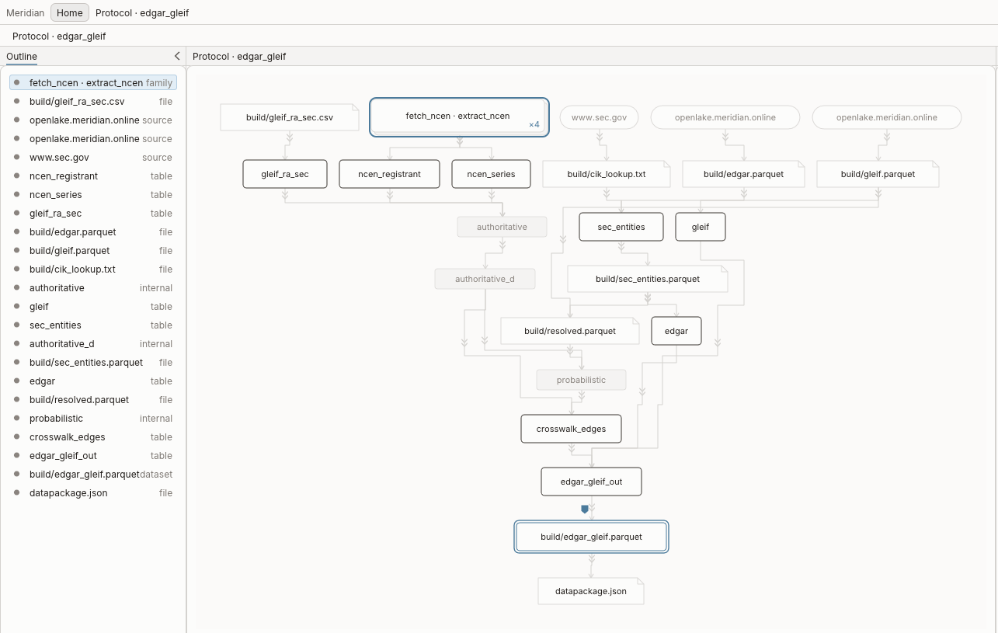Click the build/resolved.parquet graph node

pos(570,331)
